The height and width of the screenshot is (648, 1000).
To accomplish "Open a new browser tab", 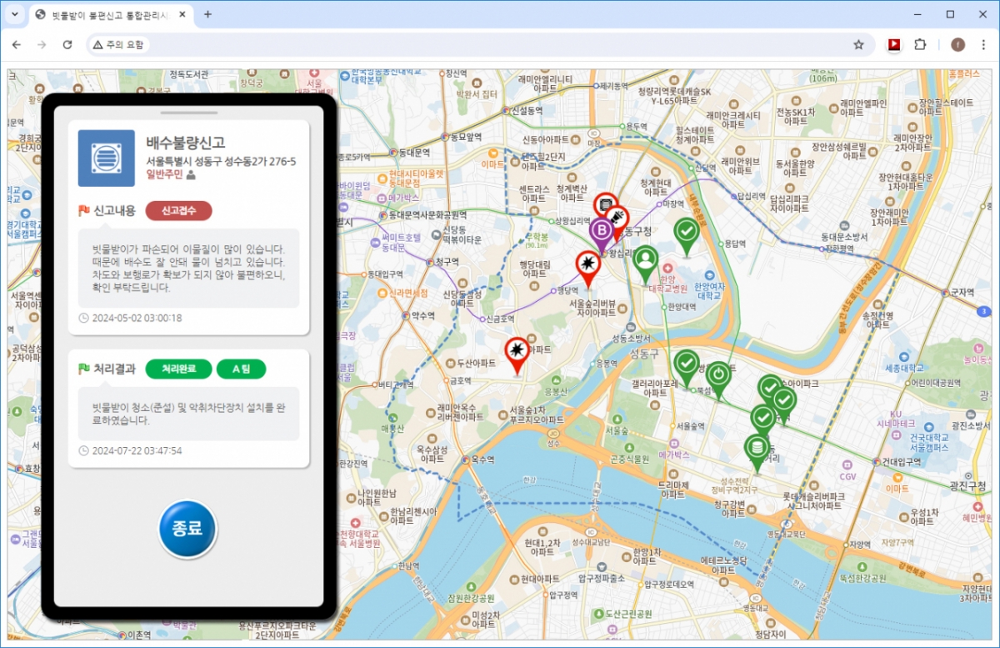I will 207,14.
